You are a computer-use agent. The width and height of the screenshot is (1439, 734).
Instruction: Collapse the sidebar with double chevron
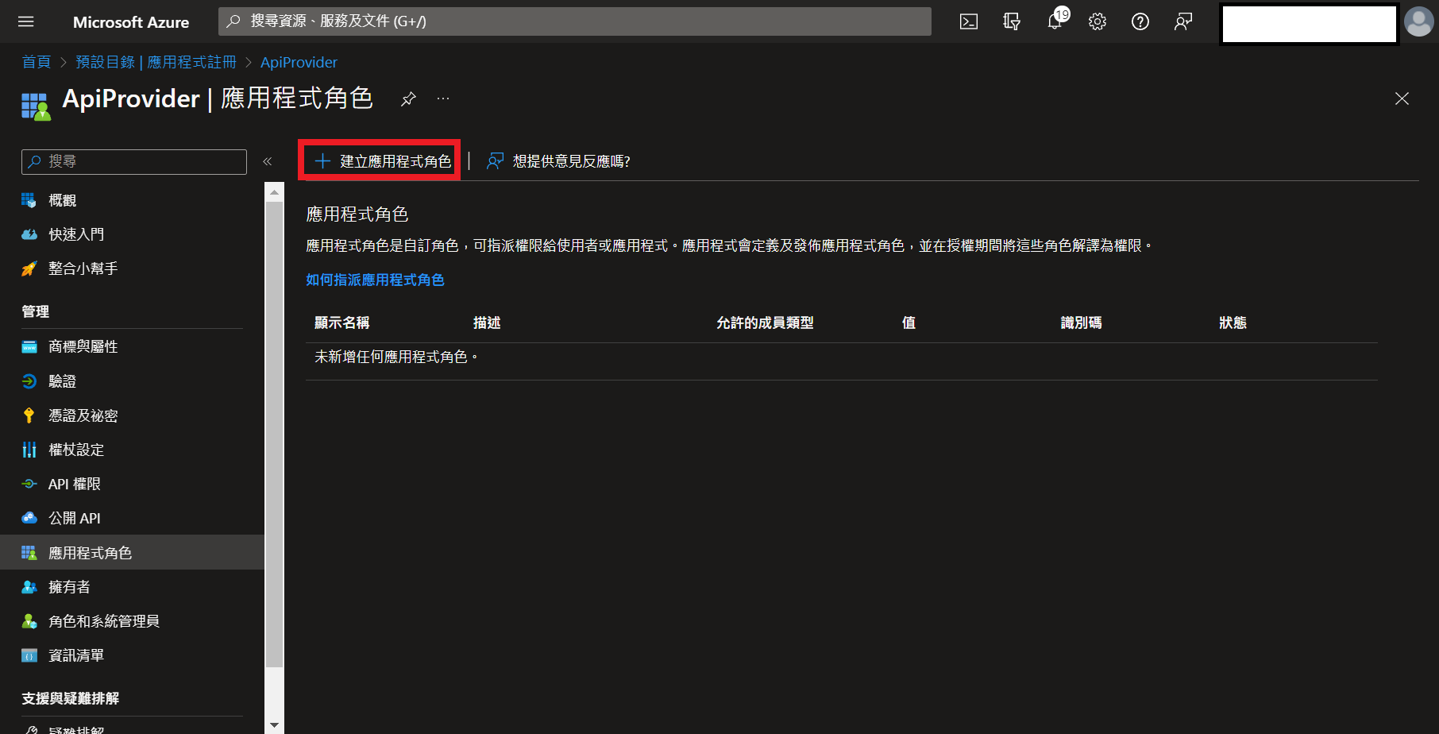click(x=268, y=161)
